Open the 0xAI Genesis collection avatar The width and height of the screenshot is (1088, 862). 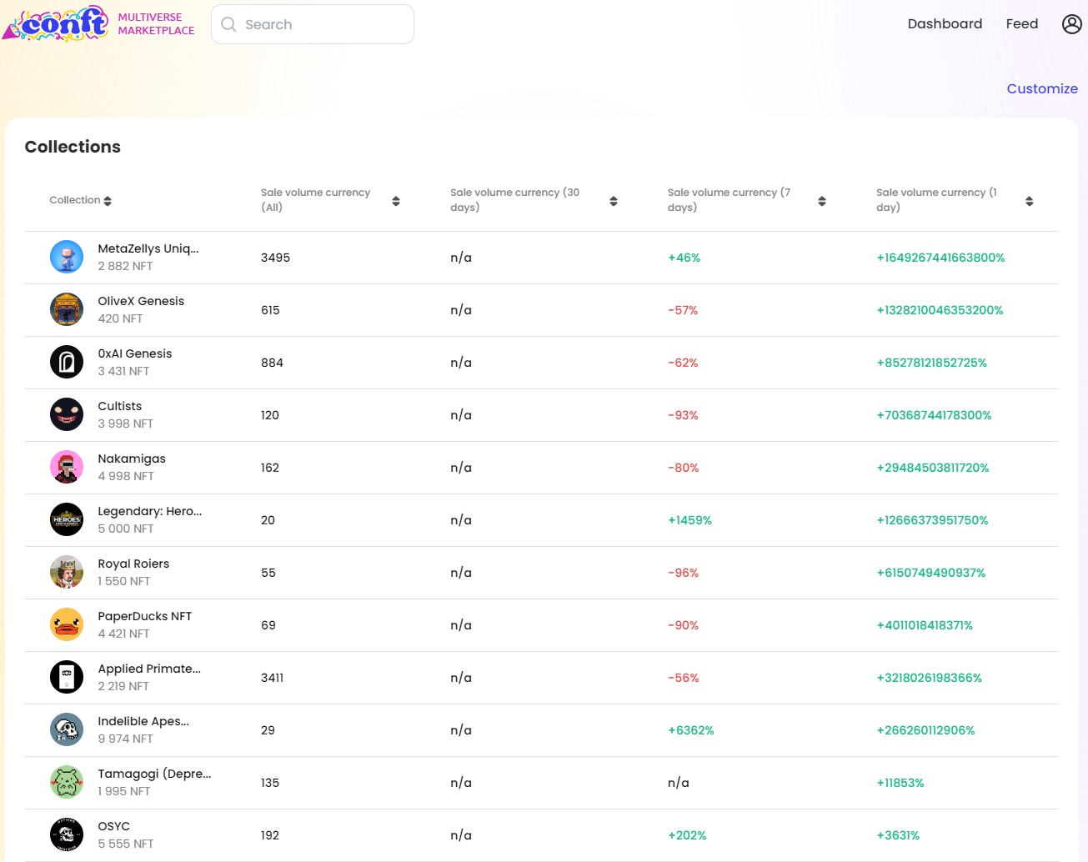pyautogui.click(x=67, y=362)
